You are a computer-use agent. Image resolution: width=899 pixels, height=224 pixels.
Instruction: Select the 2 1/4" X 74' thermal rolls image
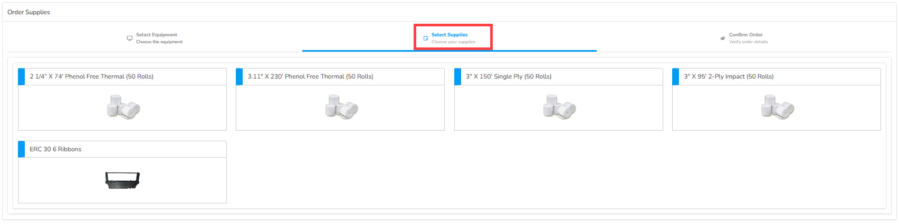(x=123, y=107)
